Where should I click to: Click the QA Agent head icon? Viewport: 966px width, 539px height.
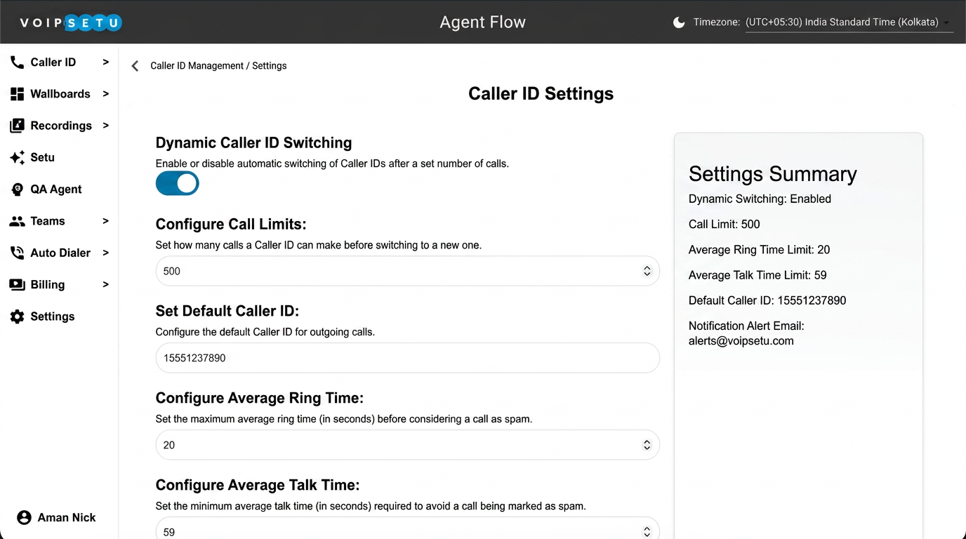tap(17, 189)
